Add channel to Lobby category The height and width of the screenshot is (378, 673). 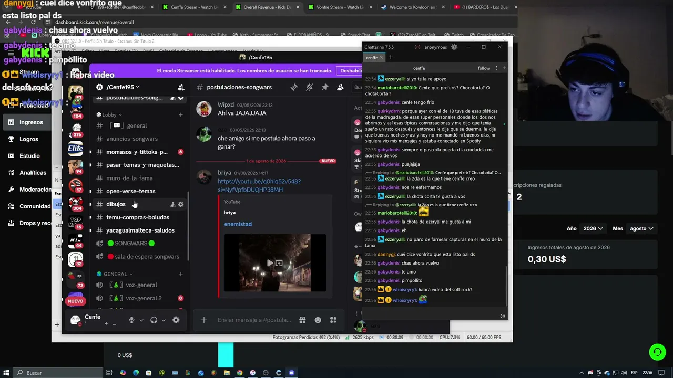pyautogui.click(x=181, y=114)
